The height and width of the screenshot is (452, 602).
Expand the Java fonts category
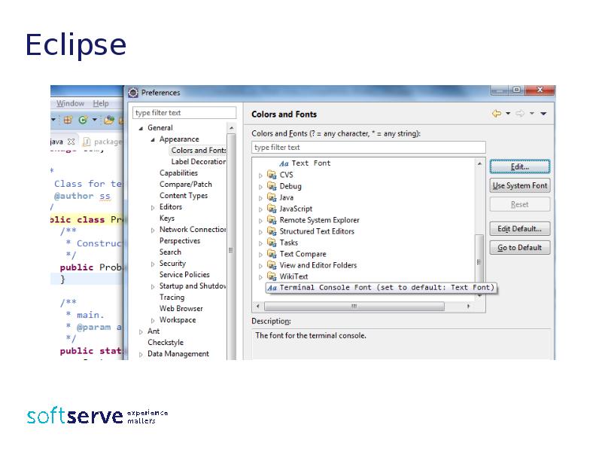click(x=260, y=198)
